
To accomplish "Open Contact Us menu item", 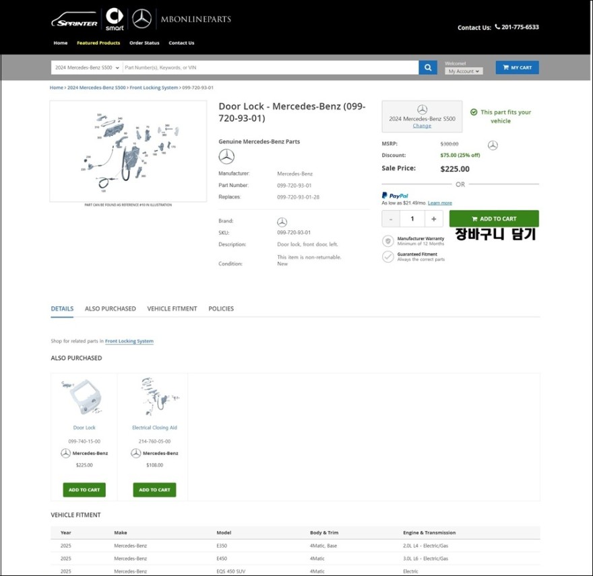I will tap(181, 43).
